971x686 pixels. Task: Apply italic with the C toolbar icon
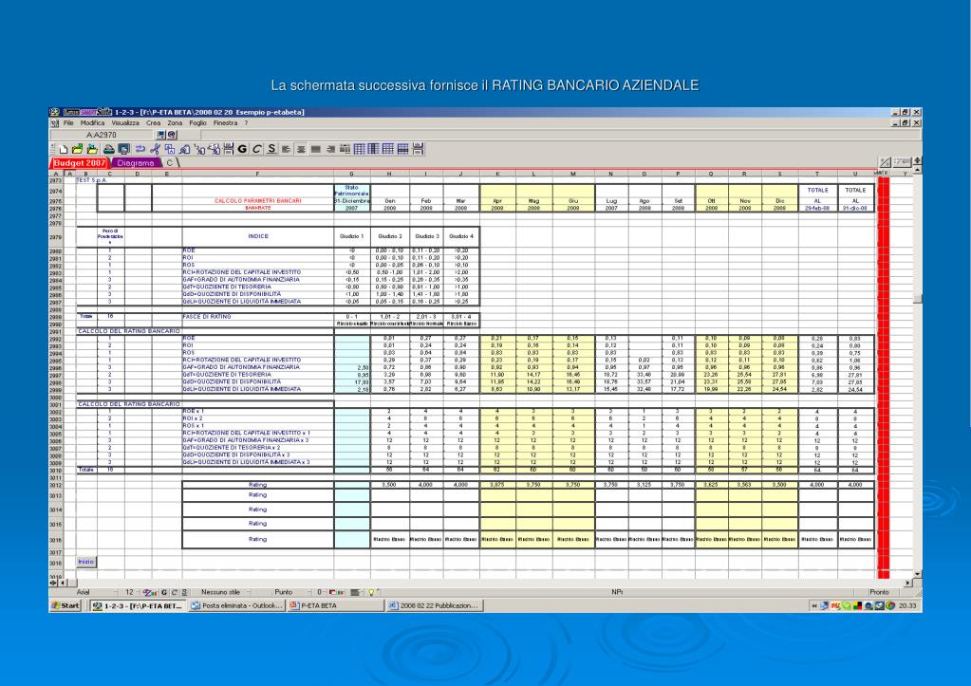(256, 149)
